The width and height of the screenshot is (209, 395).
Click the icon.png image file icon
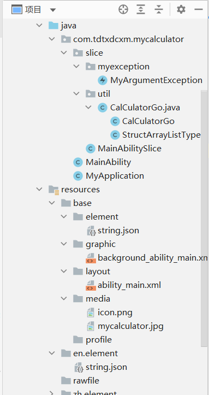point(90,313)
